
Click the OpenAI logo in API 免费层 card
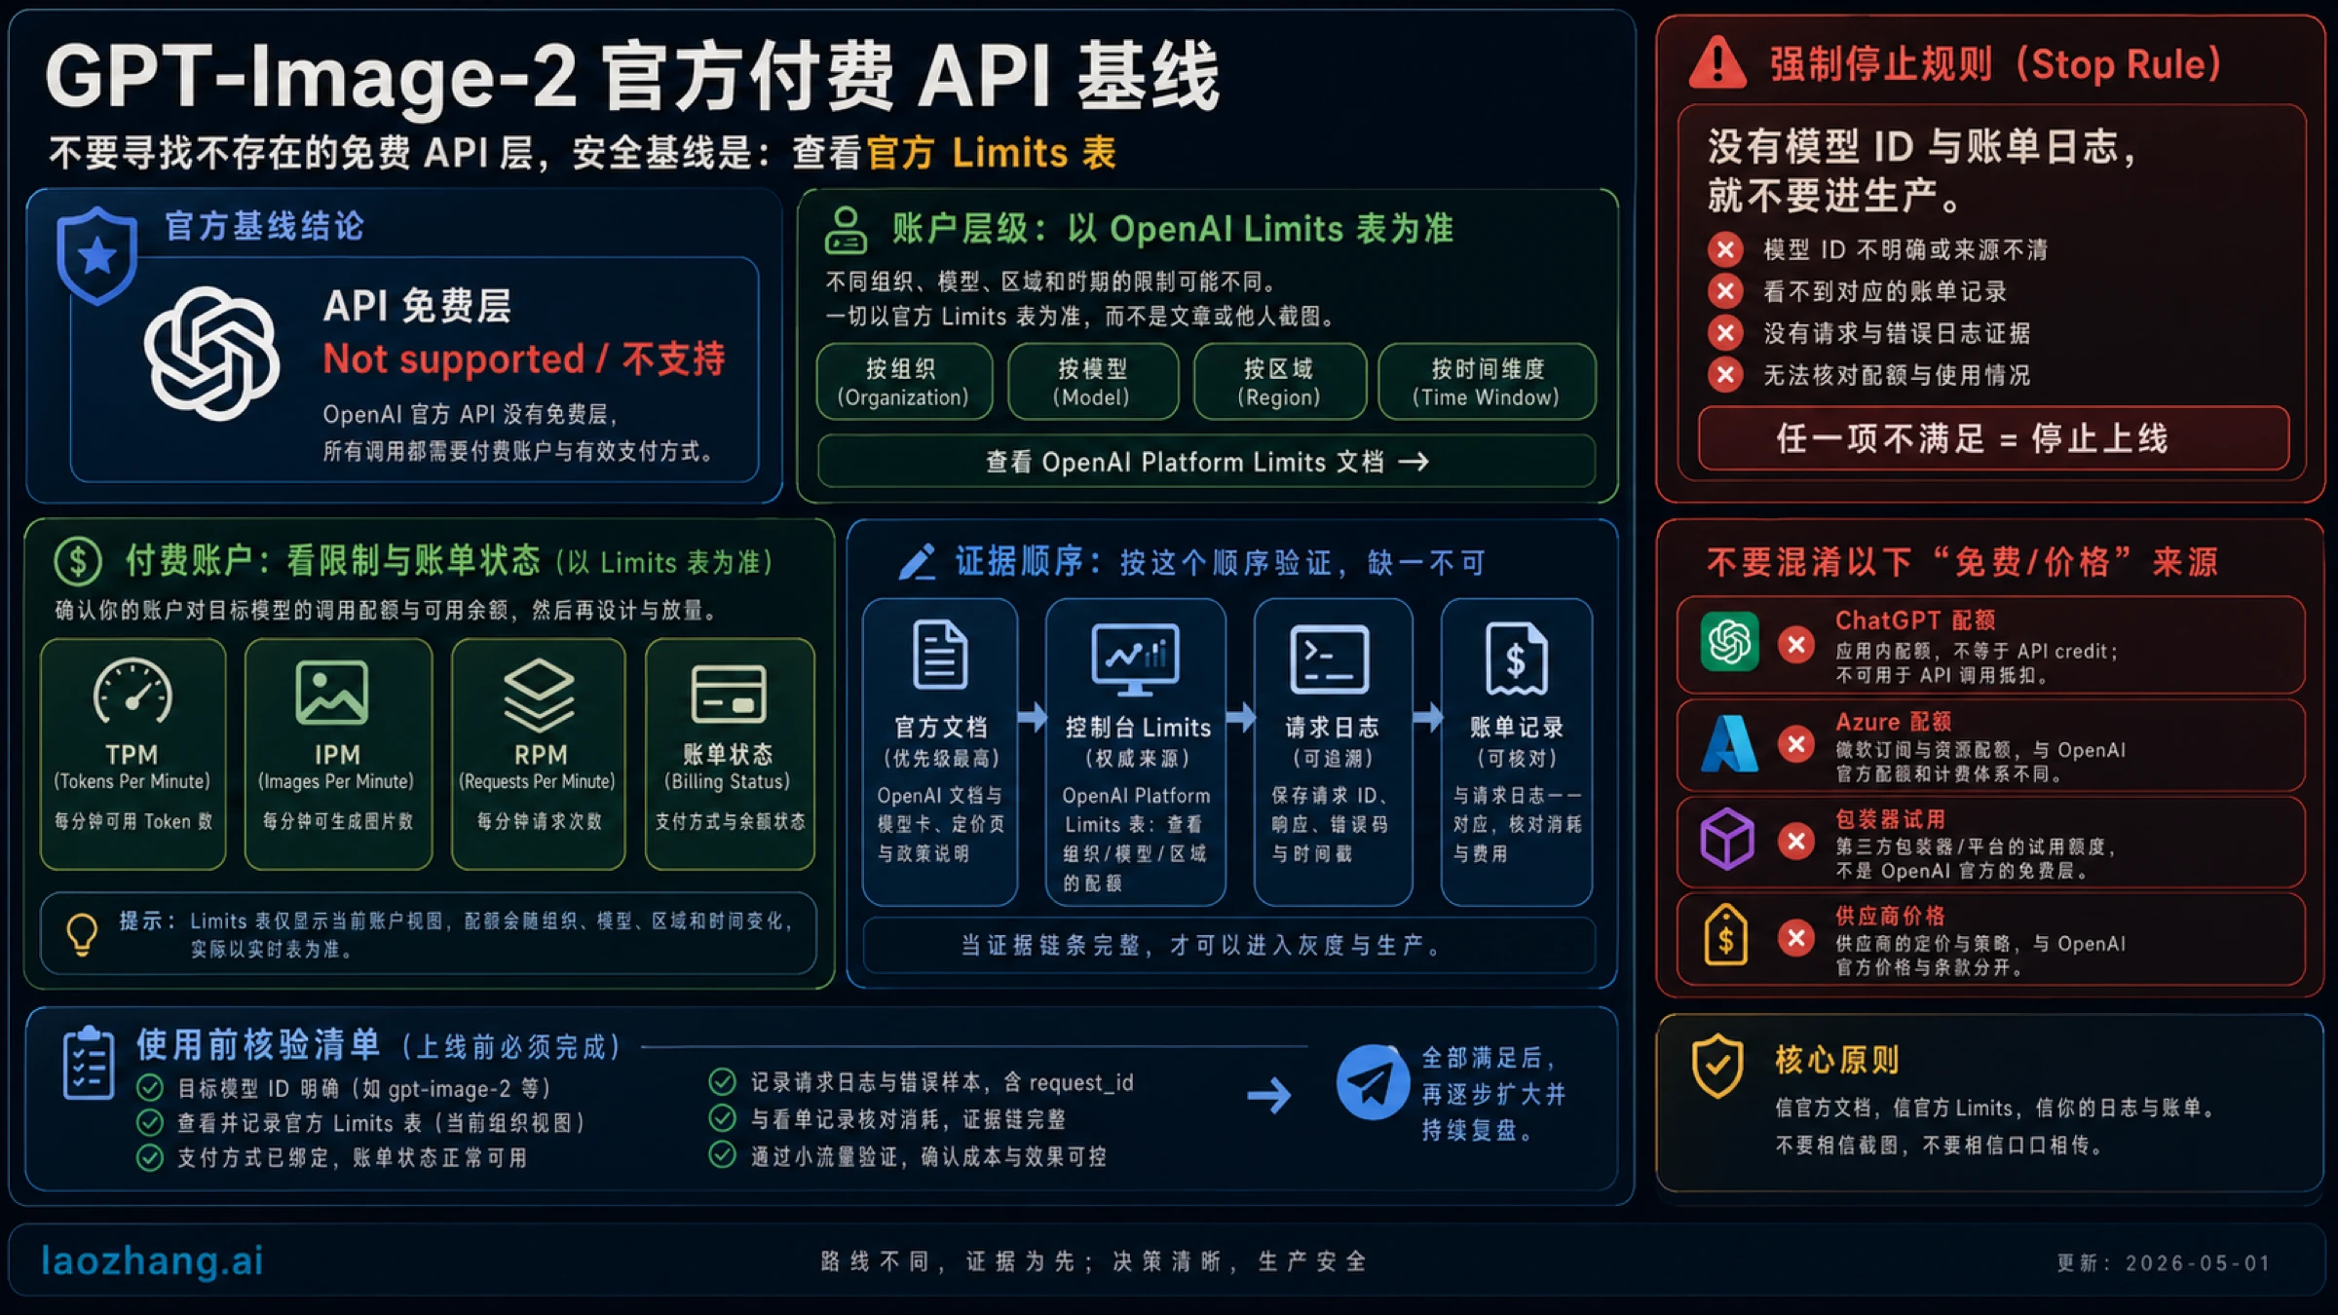pyautogui.click(x=212, y=354)
